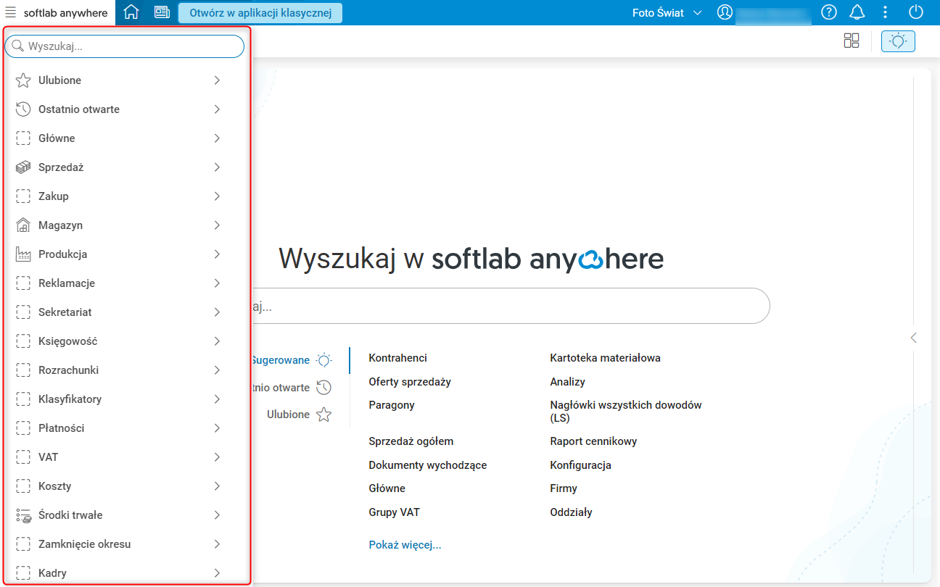Open the Analizy link
The image size is (940, 587).
coord(567,382)
